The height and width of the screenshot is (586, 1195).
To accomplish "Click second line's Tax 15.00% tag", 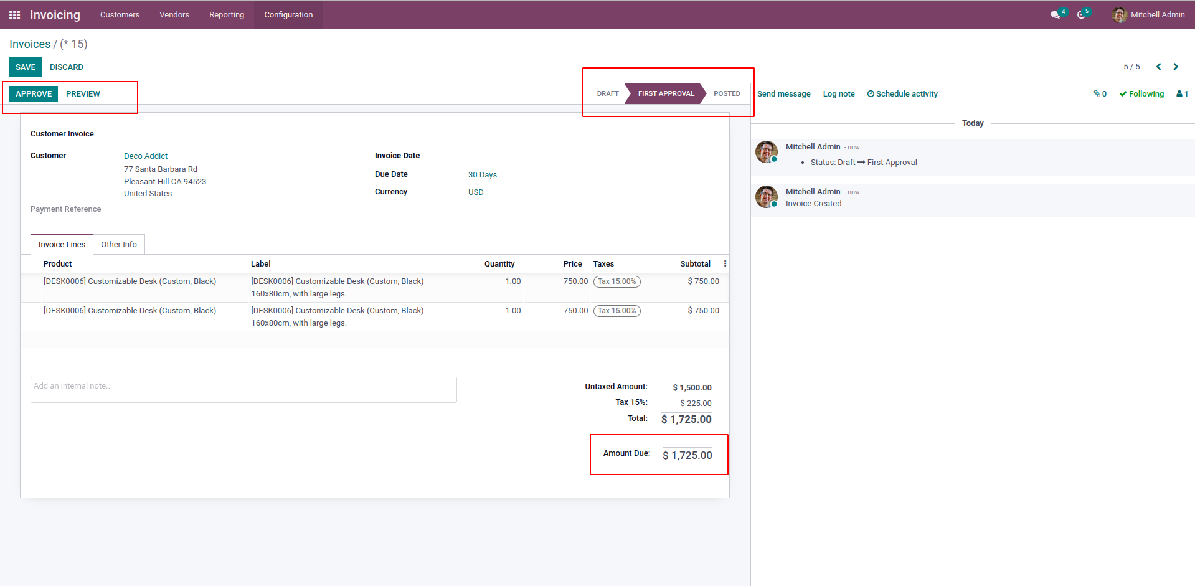I will coord(616,311).
